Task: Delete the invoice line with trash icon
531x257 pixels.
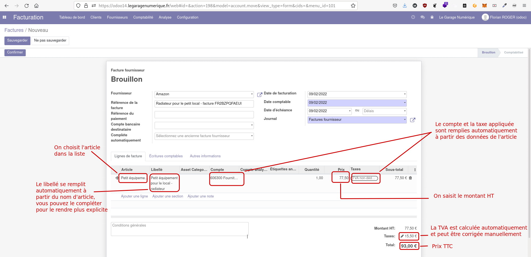Action: pyautogui.click(x=410, y=178)
